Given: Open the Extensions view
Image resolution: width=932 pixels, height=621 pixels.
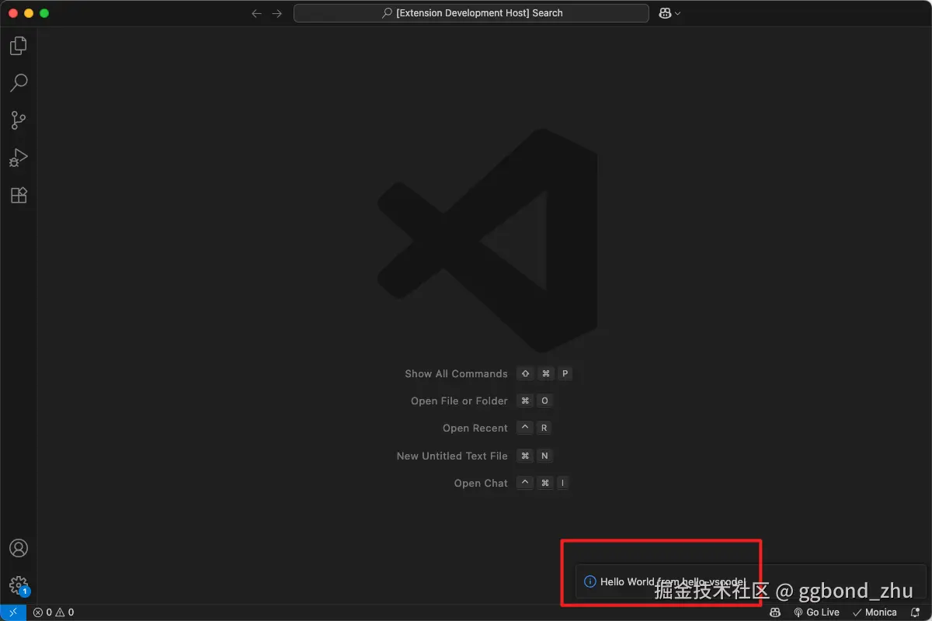Looking at the screenshot, I should 19,195.
